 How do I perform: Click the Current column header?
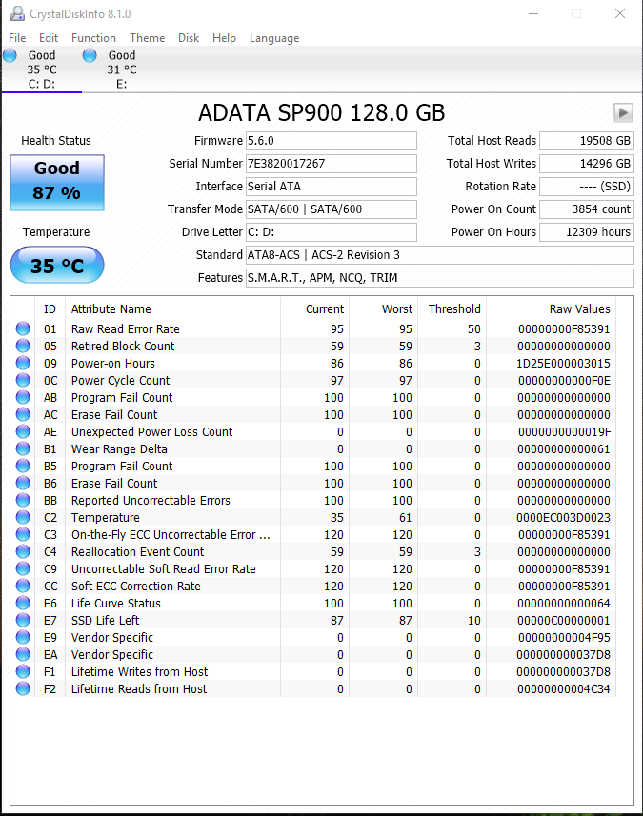pyautogui.click(x=315, y=309)
